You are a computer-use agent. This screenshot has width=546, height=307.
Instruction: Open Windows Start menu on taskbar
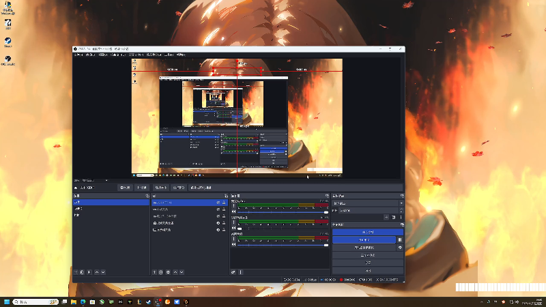(7, 302)
